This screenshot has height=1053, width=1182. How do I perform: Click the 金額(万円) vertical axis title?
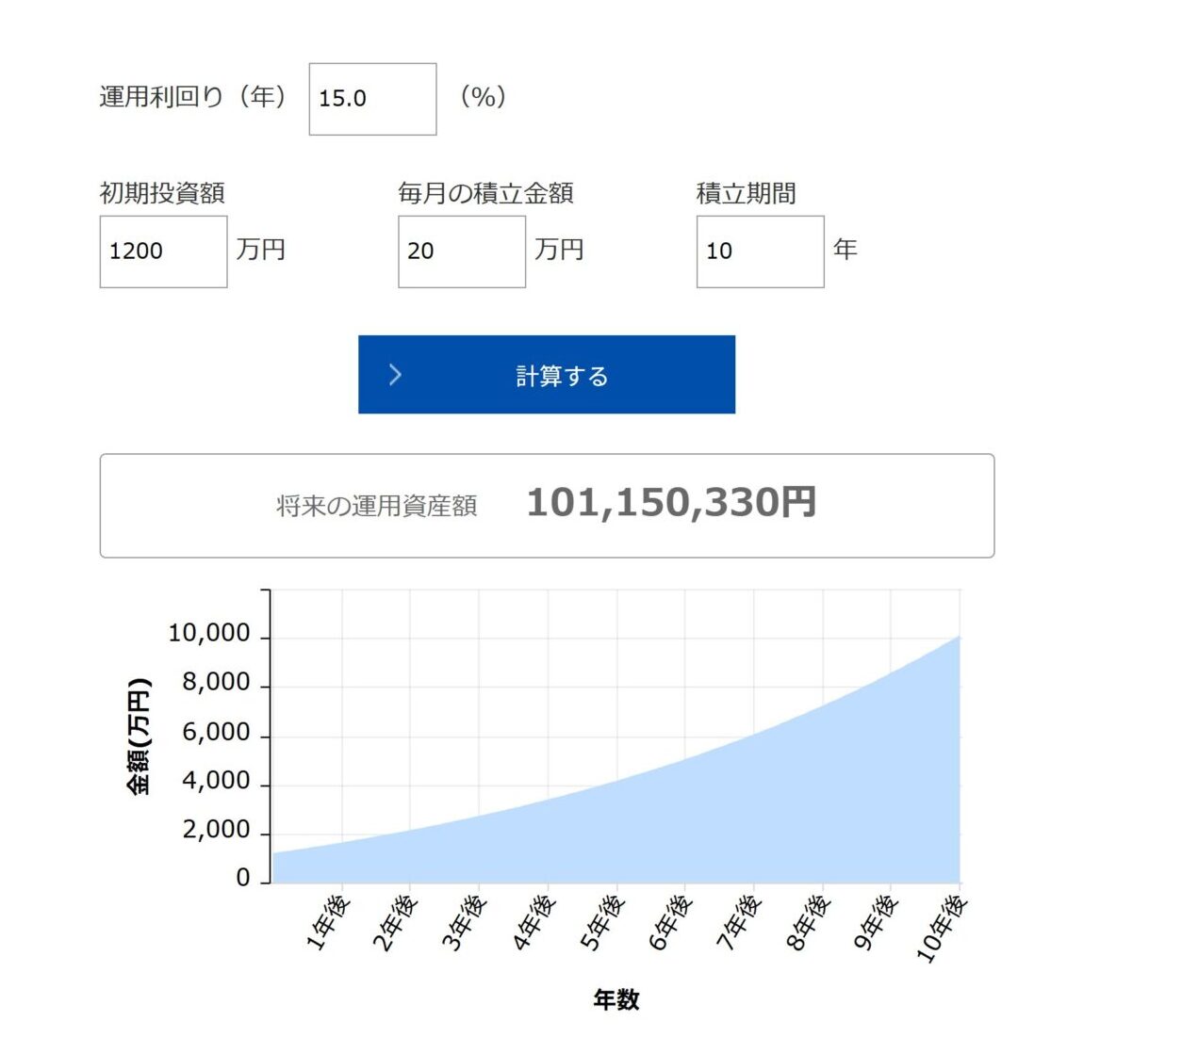point(139,737)
